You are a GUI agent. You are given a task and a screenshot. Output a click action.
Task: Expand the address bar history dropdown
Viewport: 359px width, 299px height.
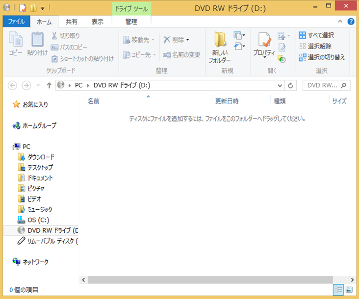click(280, 86)
